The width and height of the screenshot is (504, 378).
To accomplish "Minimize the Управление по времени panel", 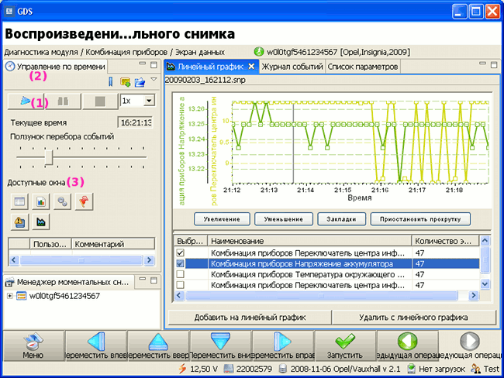I will (x=143, y=64).
